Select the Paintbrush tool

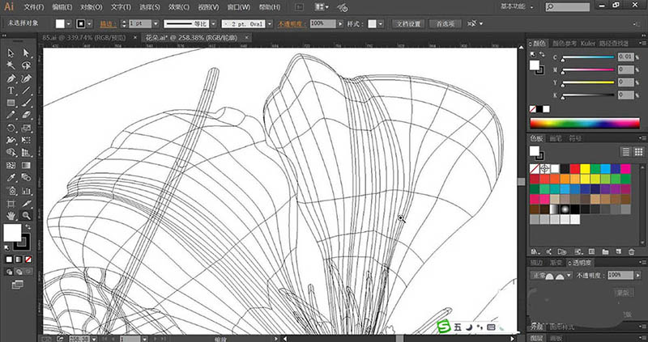(x=26, y=103)
